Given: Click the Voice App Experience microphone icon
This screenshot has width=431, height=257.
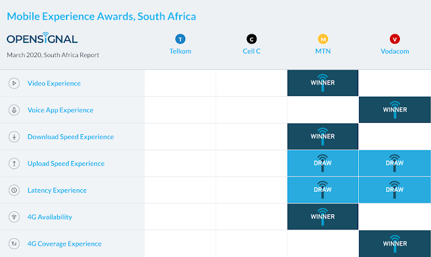Looking at the screenshot, I should [14, 110].
